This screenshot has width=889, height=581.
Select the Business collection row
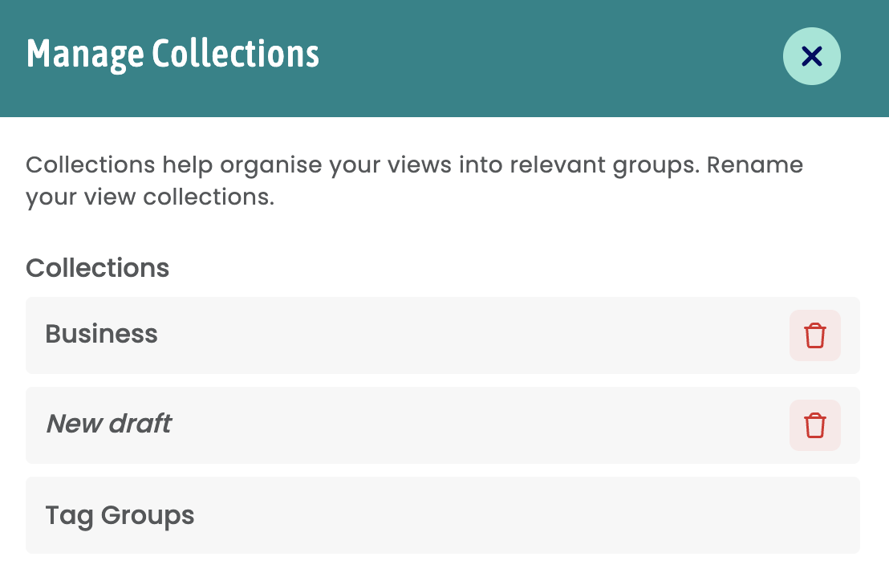(x=443, y=335)
